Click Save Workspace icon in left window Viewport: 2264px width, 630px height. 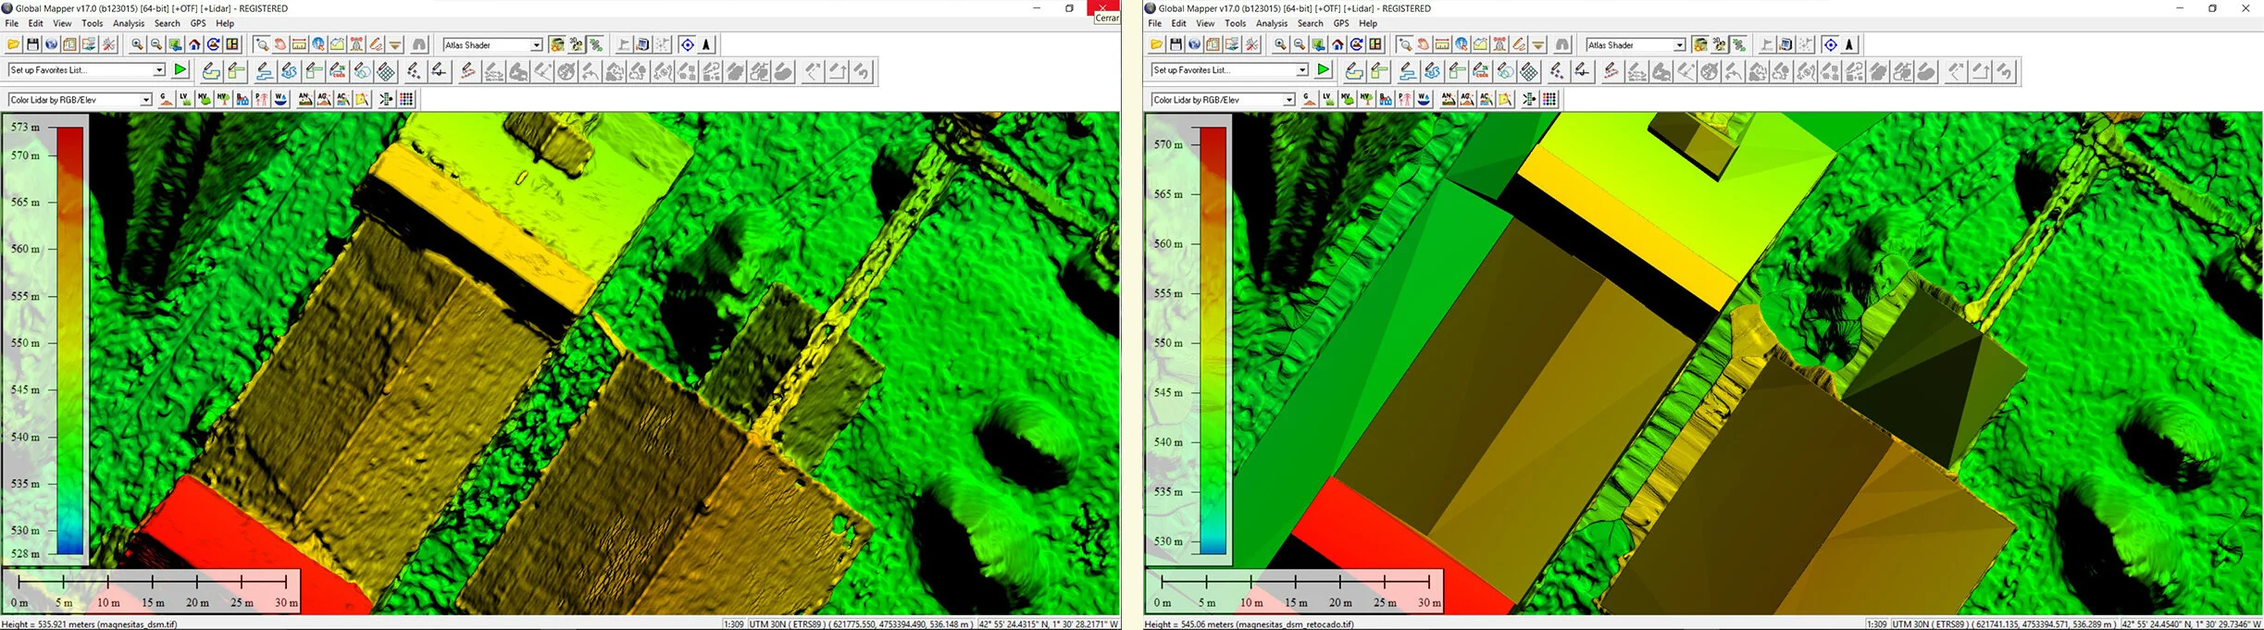point(32,44)
